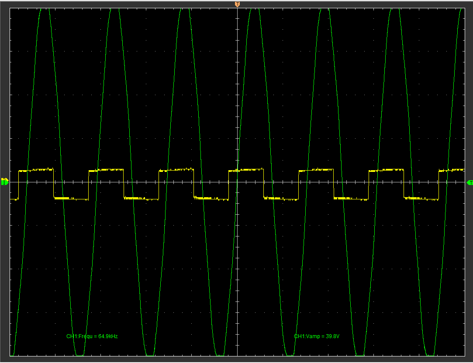Click the yellow channel ground marker on left edge

(x=3, y=180)
